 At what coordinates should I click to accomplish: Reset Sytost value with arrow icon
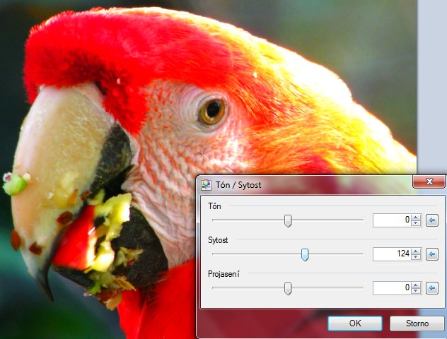pos(432,254)
